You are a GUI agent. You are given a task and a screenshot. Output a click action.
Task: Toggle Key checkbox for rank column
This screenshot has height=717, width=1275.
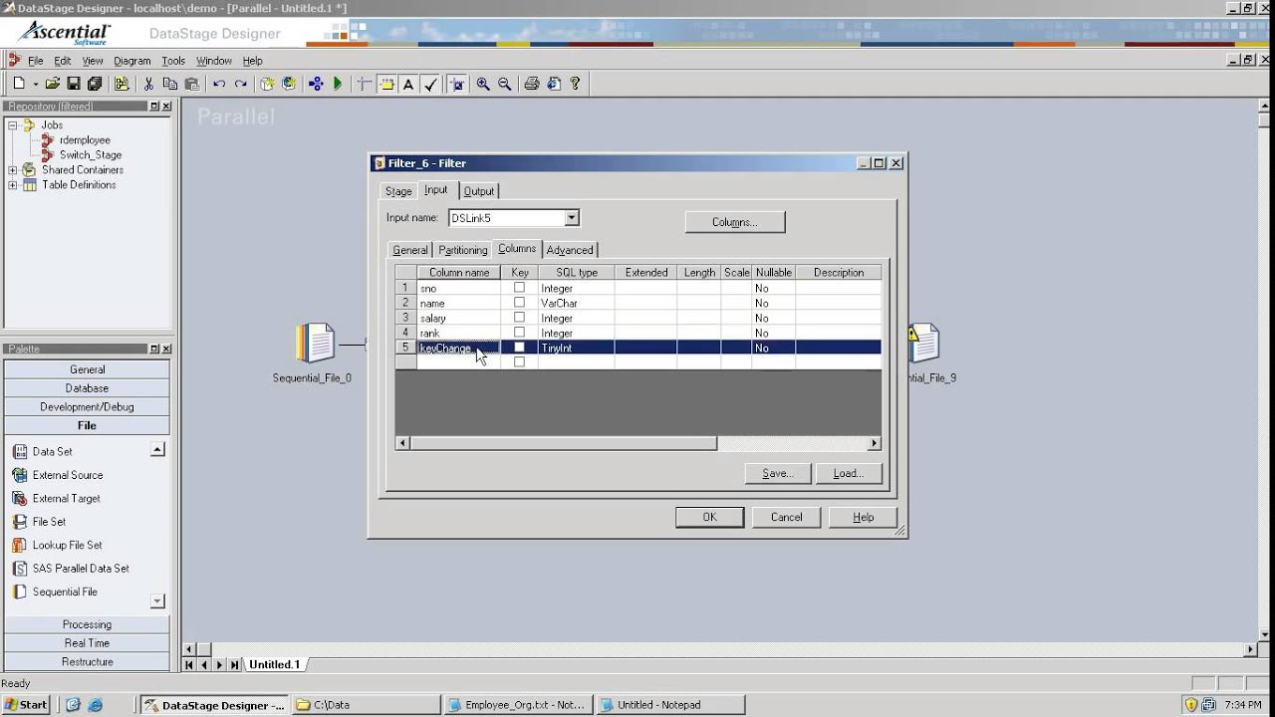[x=519, y=333]
